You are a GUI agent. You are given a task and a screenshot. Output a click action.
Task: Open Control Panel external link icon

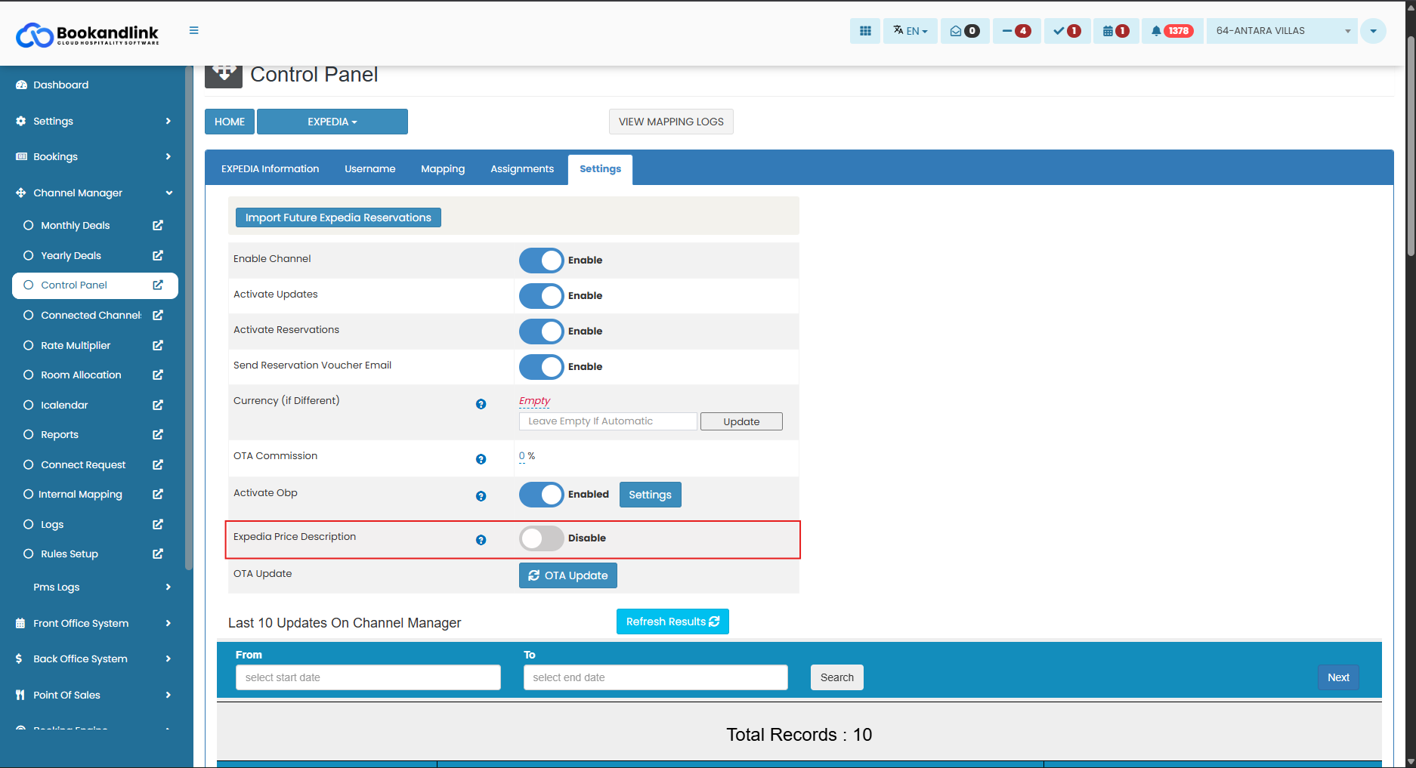(x=158, y=285)
